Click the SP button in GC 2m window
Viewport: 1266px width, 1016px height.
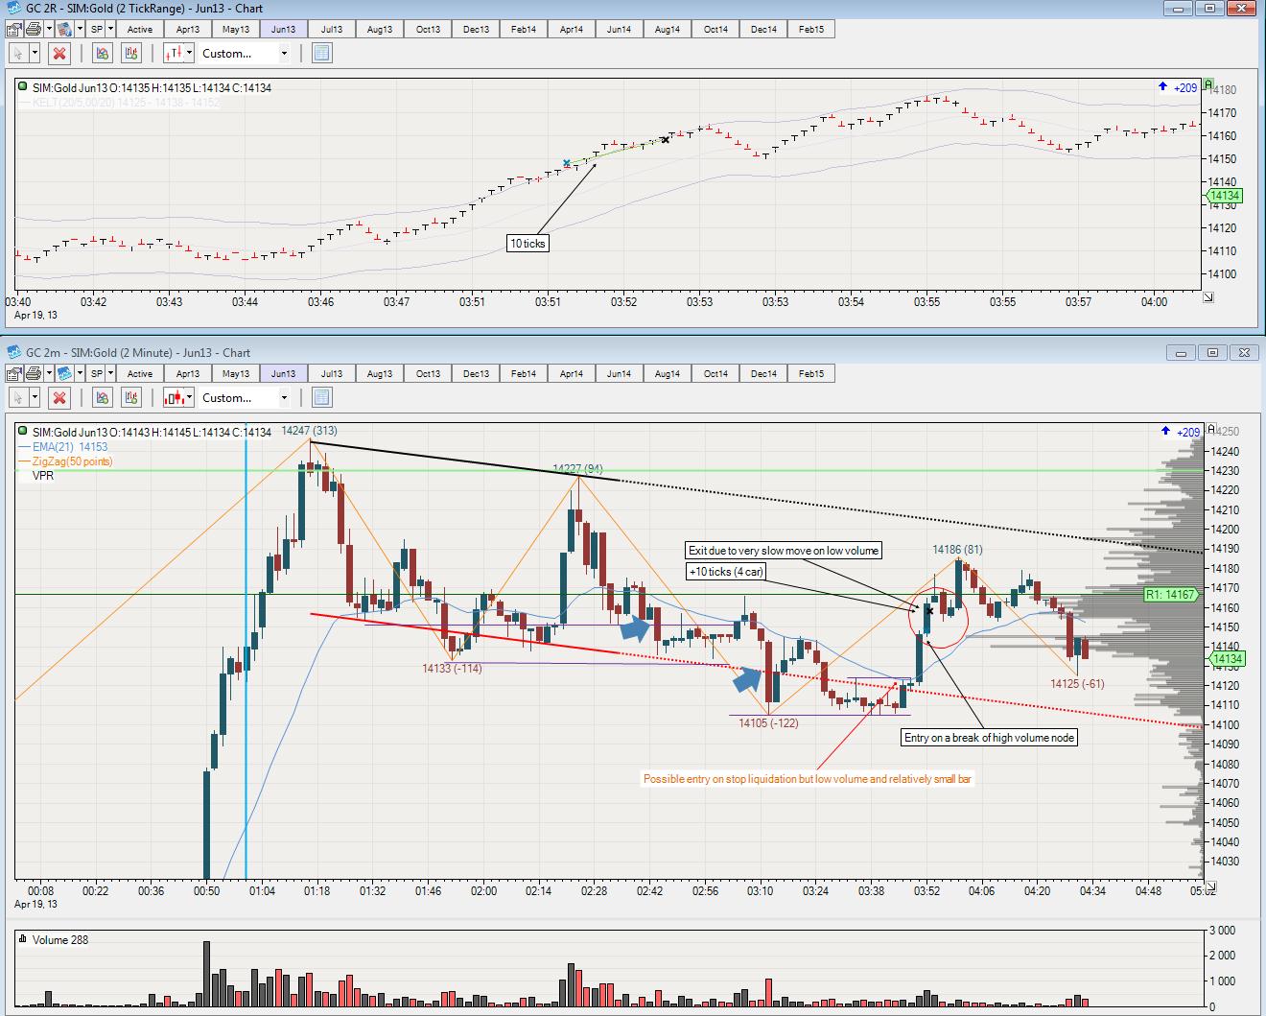(x=96, y=373)
